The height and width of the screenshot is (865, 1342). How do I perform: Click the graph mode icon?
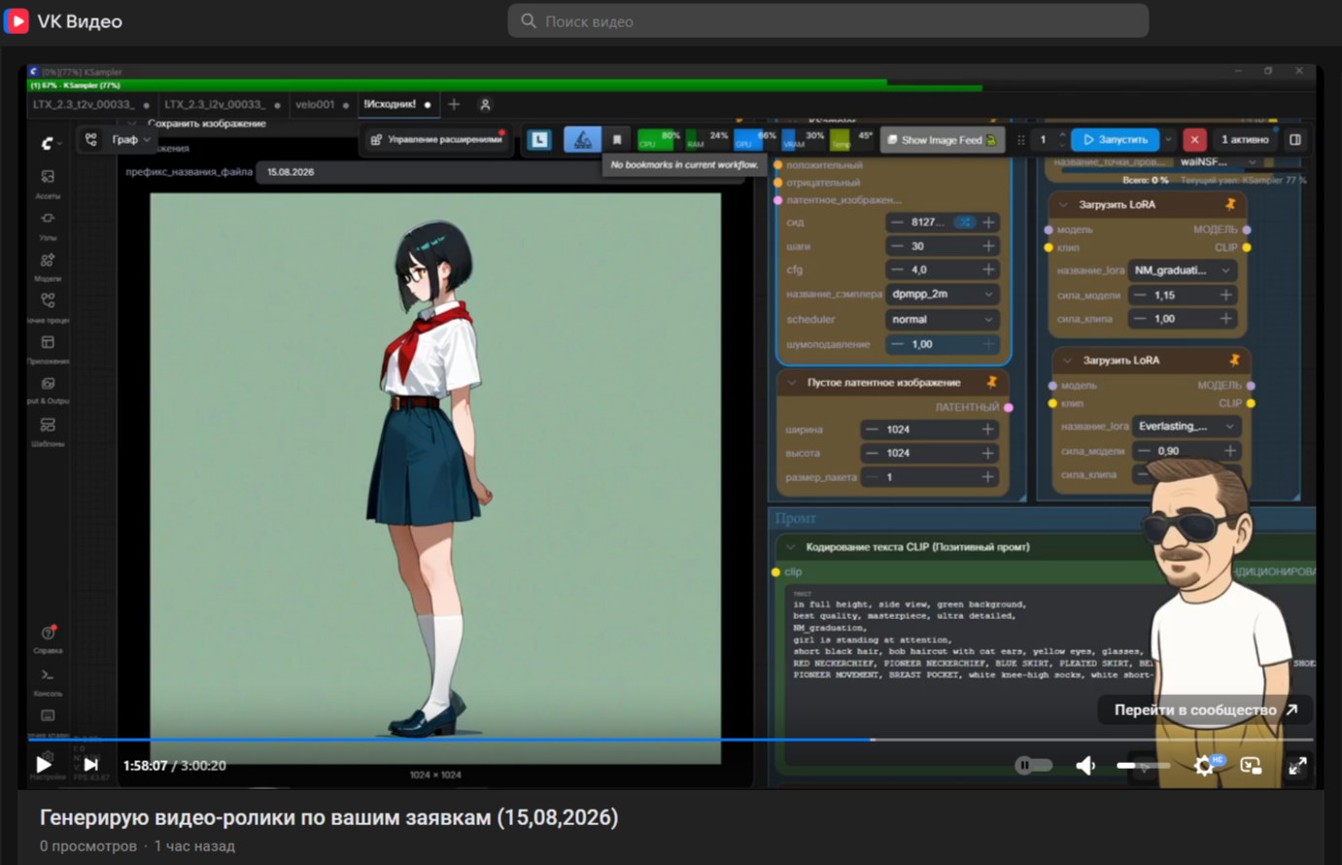[90, 140]
